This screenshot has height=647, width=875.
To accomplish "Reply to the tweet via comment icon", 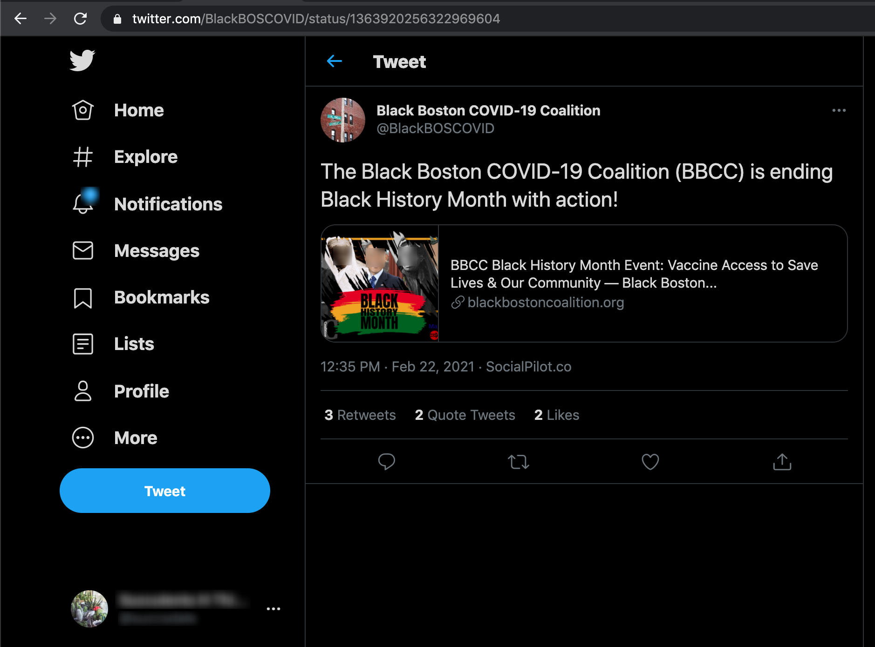I will (386, 462).
